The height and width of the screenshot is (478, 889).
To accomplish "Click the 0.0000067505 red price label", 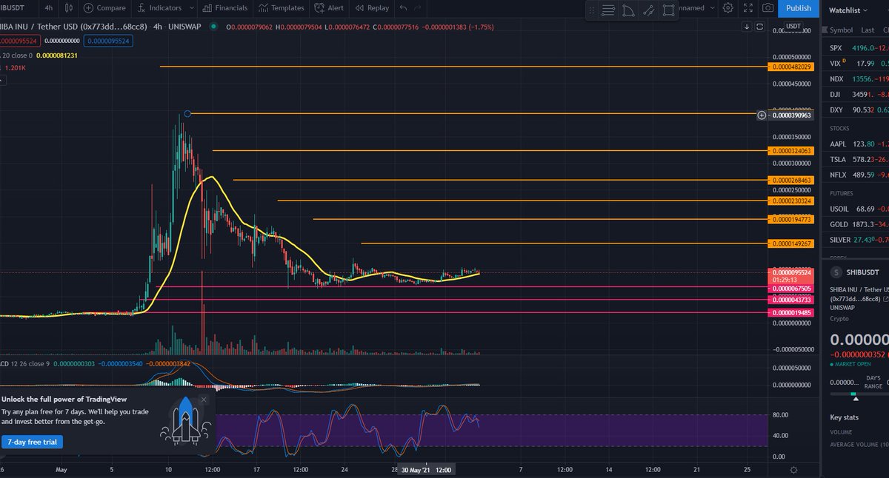I will point(792,289).
